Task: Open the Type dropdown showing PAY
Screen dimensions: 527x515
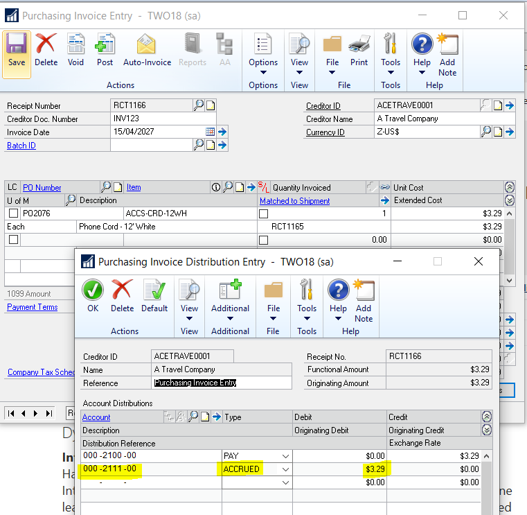Action: [283, 455]
